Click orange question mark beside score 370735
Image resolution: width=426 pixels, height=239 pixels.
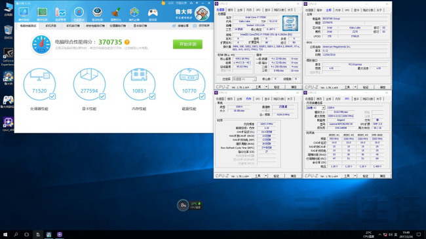[127, 42]
